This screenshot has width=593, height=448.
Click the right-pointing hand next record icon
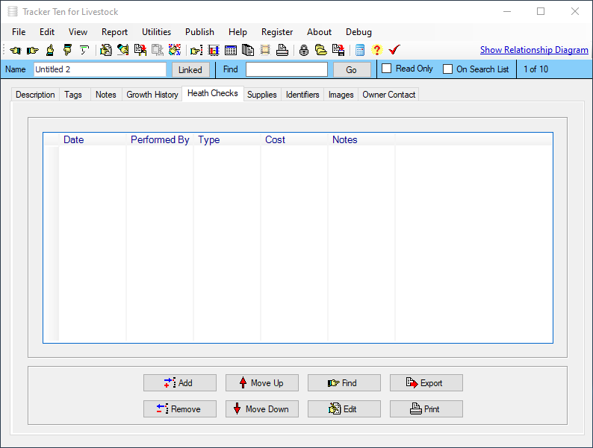tap(33, 50)
